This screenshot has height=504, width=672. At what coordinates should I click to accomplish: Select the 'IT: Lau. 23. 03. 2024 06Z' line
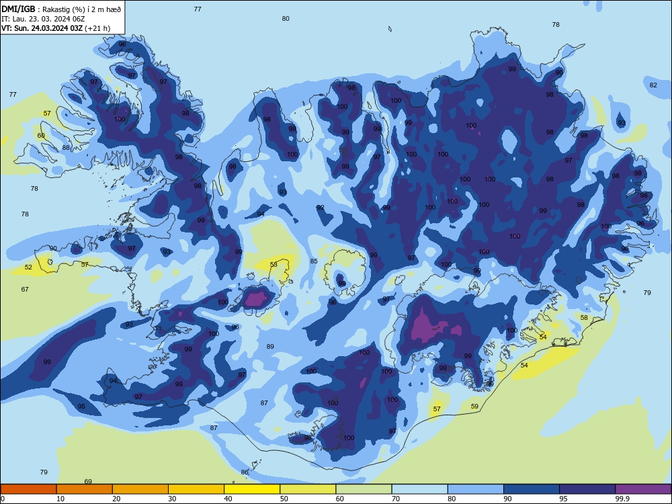pos(43,19)
